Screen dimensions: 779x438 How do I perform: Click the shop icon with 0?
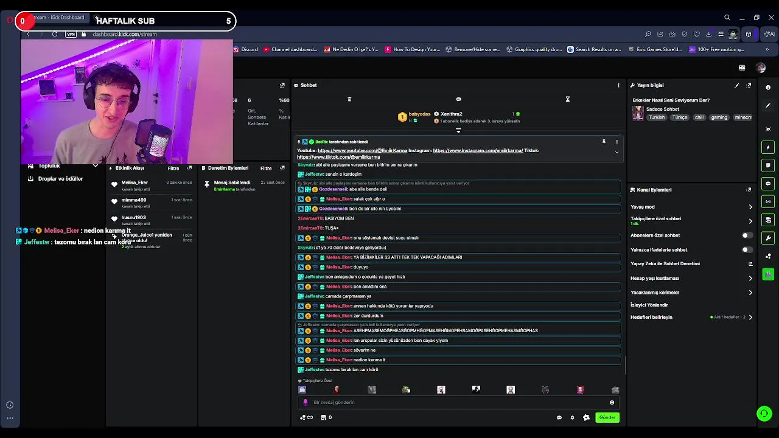pos(326,417)
